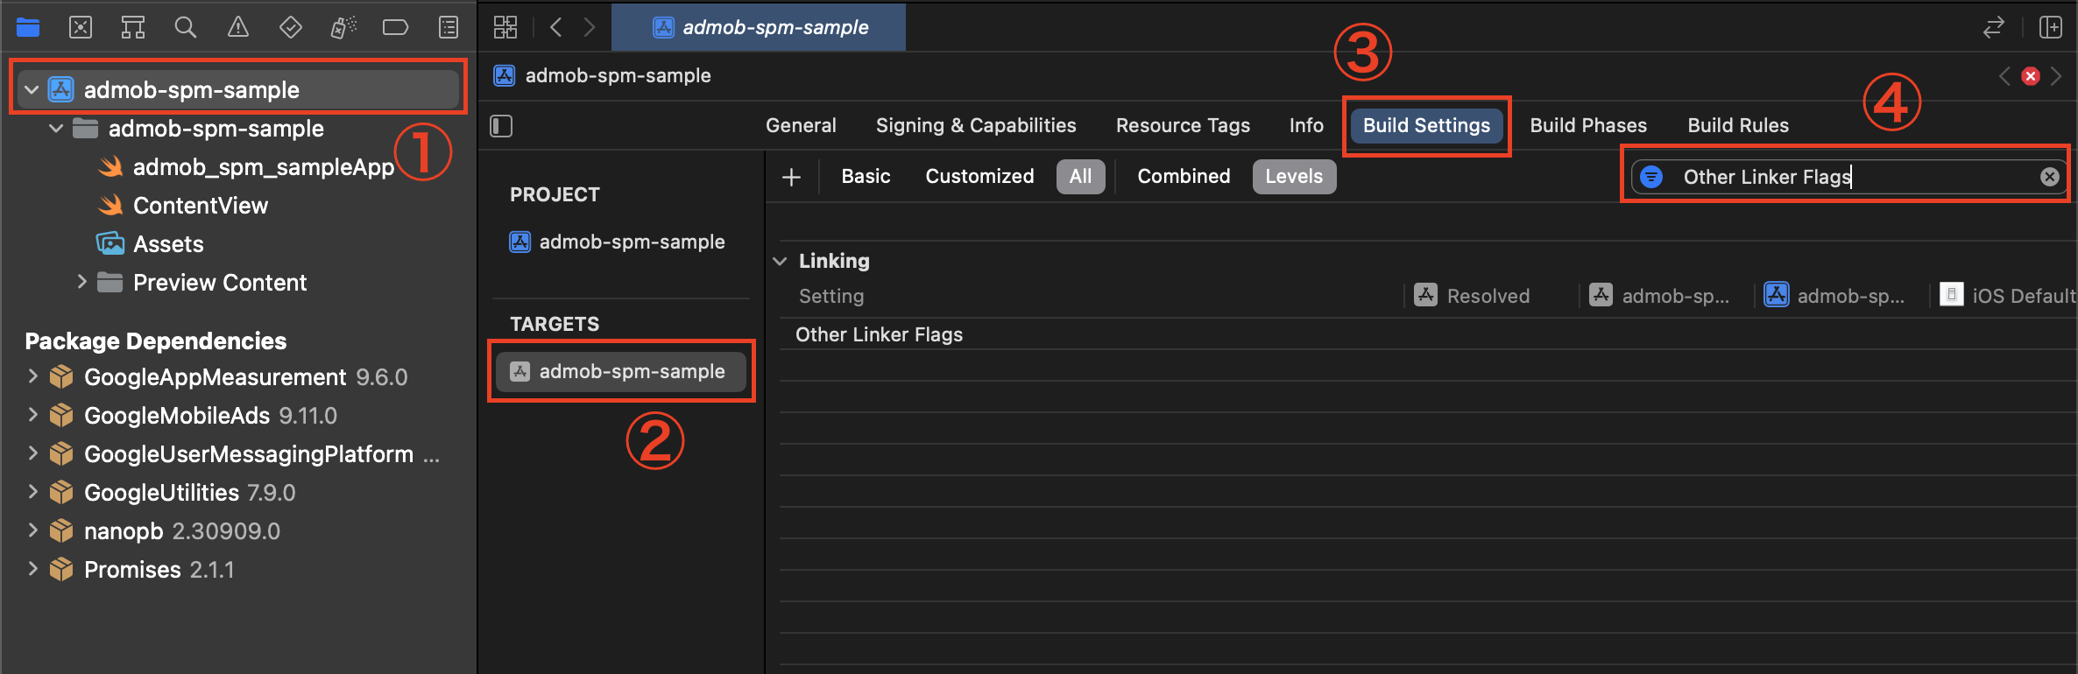Open the Find navigator magnifier icon
2078x674 pixels.
(x=185, y=27)
